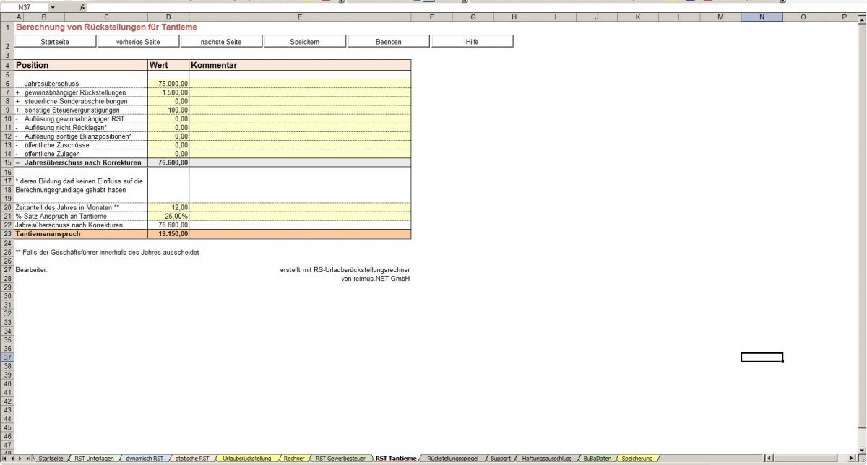
Task: Click the Wert header cell
Action: point(168,65)
